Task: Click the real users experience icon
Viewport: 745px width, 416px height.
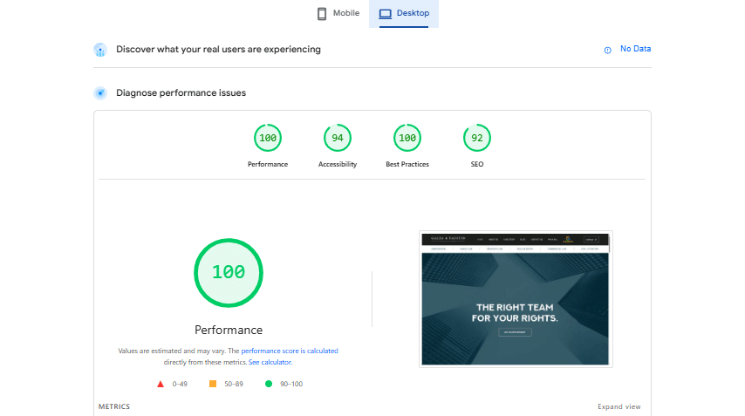Action: 100,50
